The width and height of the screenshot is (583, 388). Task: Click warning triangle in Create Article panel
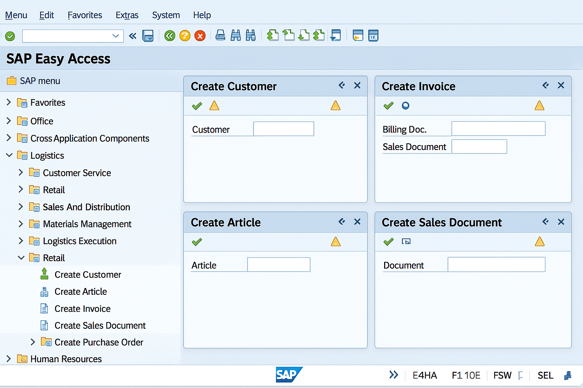coord(336,241)
